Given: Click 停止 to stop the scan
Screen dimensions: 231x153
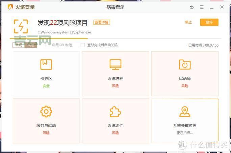Looking at the screenshot, I should coord(188,22).
